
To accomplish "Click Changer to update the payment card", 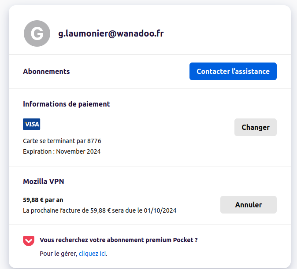I will tap(255, 127).
